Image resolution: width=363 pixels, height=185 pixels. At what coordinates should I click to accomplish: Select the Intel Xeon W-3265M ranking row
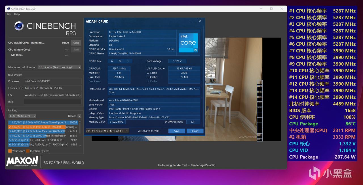point(43,131)
